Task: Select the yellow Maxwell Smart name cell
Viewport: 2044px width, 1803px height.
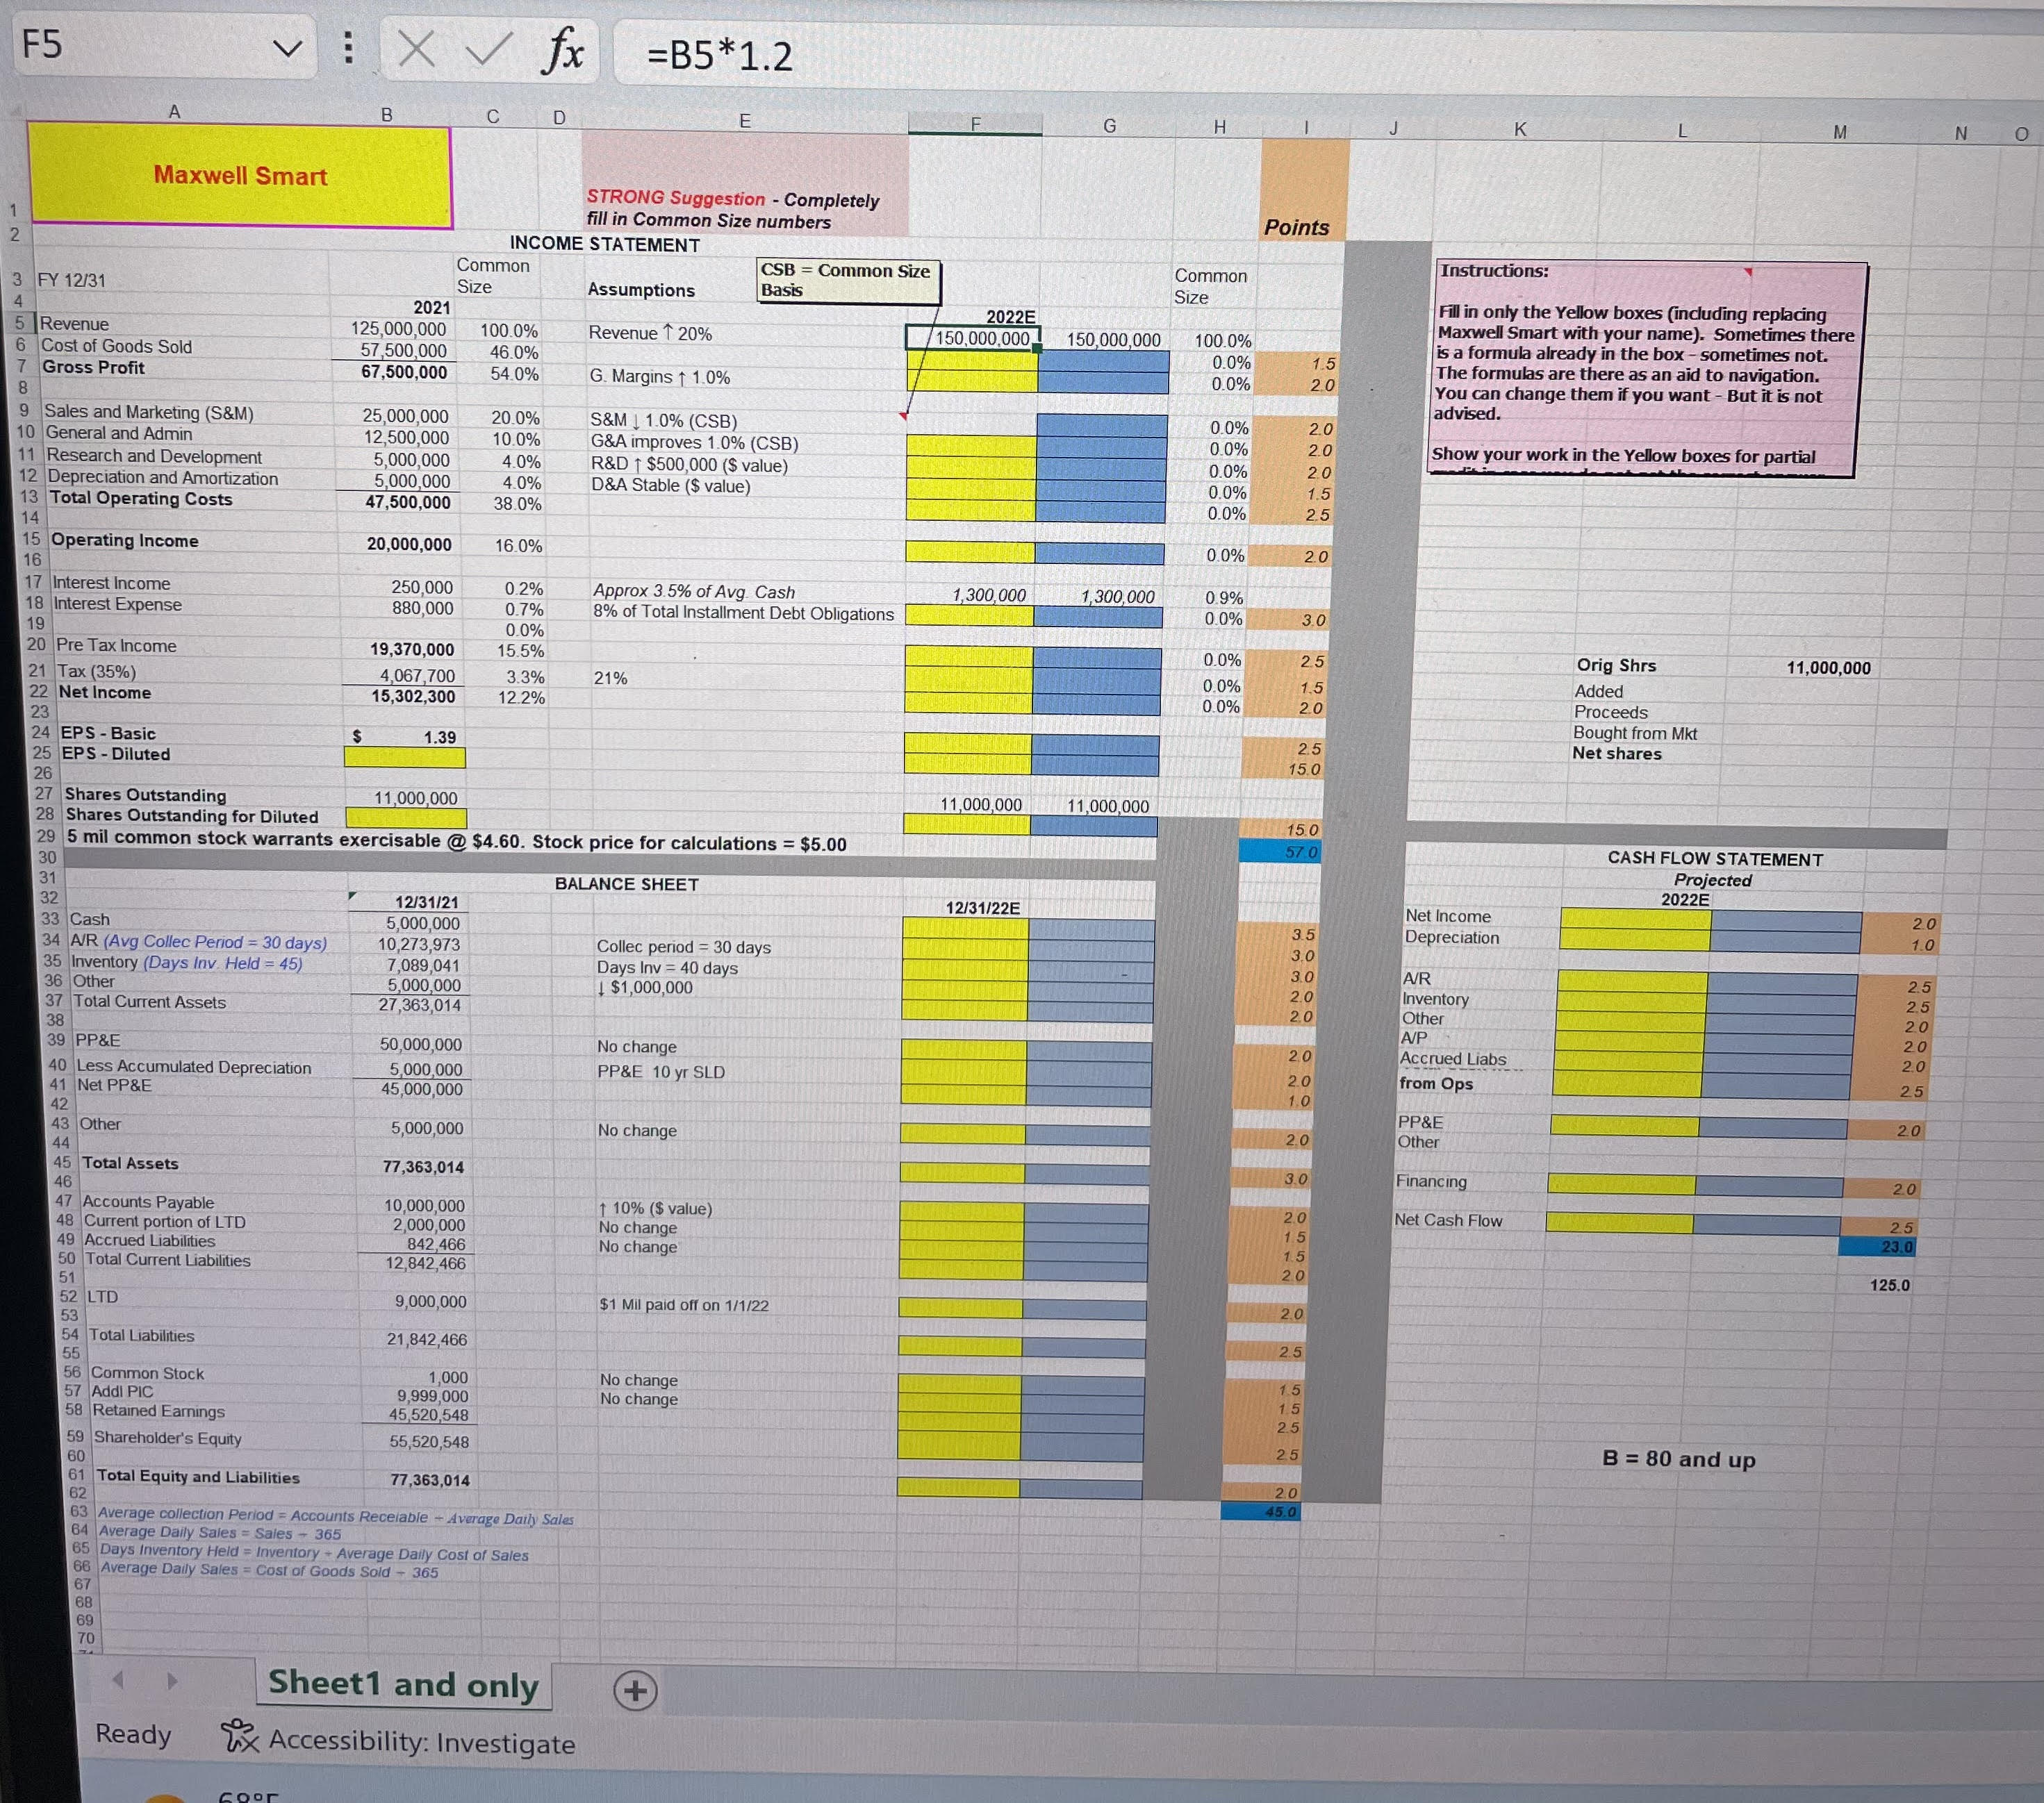Action: point(240,176)
